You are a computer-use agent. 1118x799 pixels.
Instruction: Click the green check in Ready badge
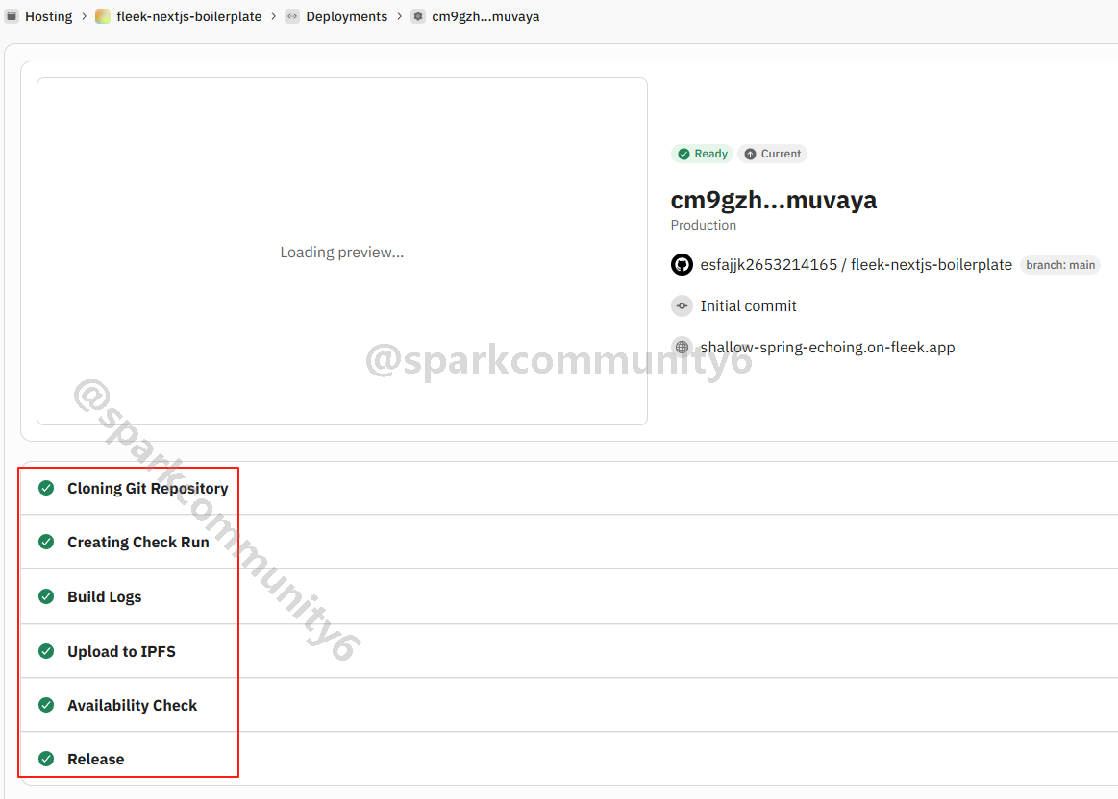[683, 154]
